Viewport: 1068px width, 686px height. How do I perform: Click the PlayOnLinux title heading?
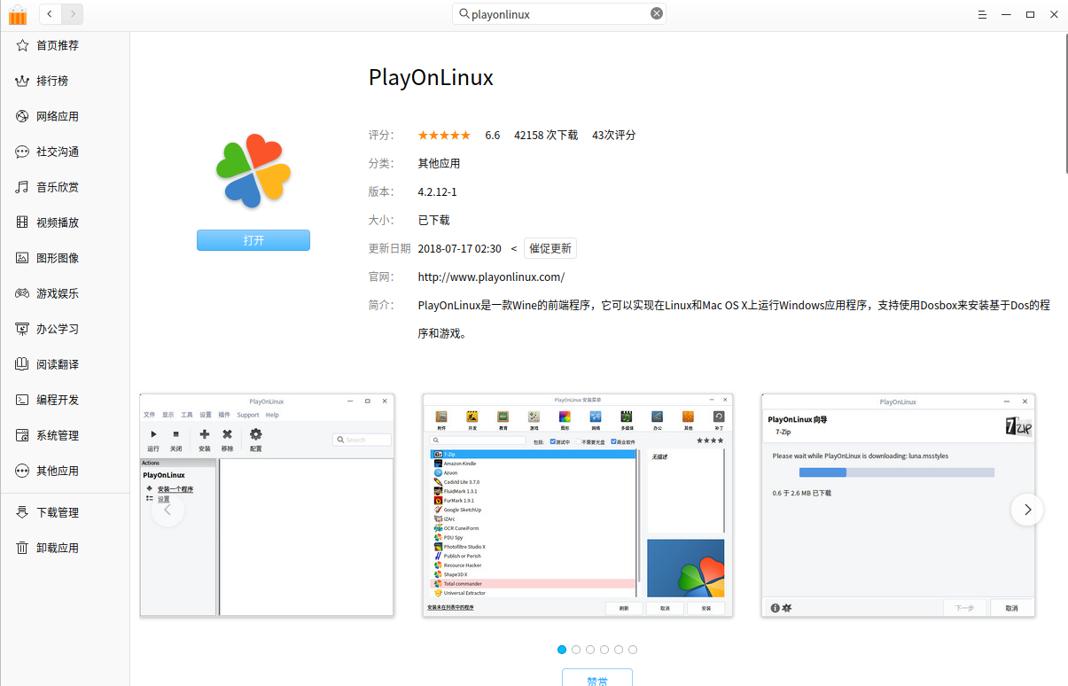pyautogui.click(x=431, y=78)
